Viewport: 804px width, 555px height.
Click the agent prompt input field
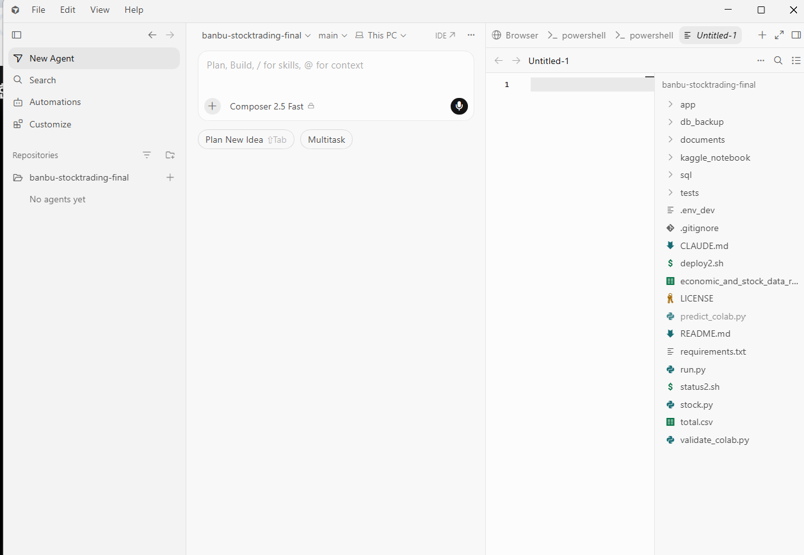click(336, 73)
